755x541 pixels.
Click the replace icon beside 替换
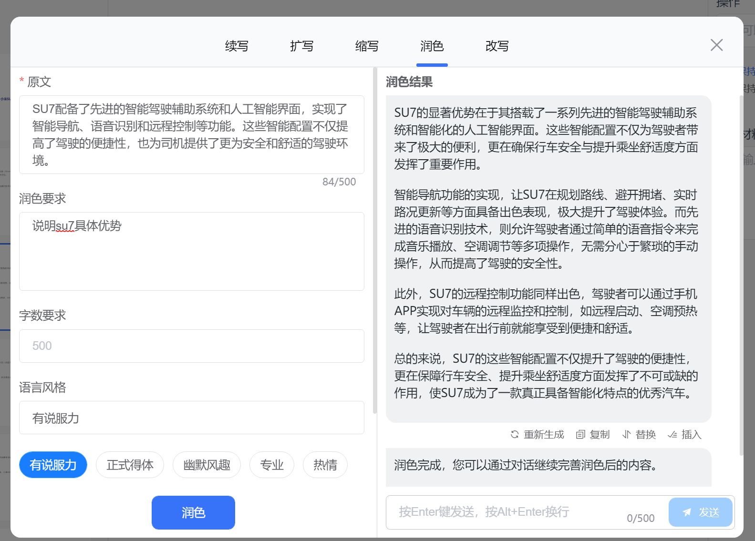tap(627, 434)
